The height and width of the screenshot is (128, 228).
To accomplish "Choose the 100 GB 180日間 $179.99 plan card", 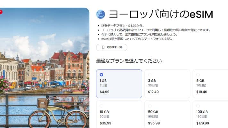I will (210, 114).
